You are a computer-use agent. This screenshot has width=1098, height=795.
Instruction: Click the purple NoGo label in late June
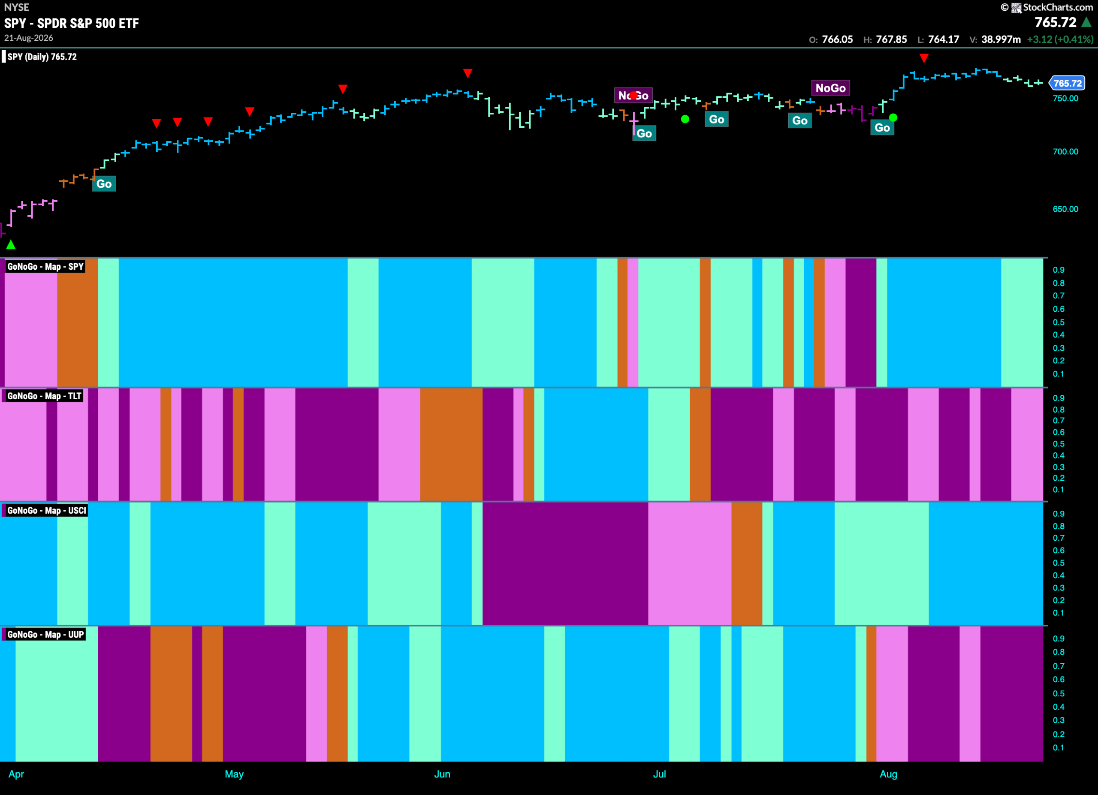(633, 95)
